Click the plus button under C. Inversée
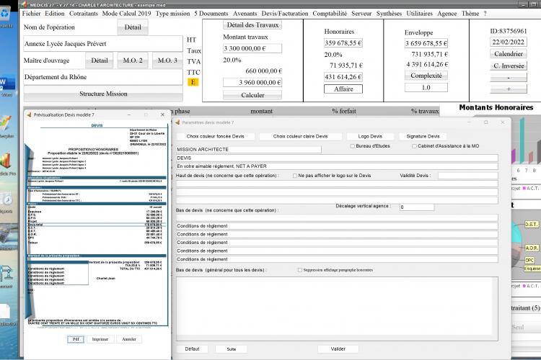 509,89
